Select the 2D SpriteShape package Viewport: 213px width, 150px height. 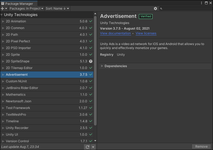click(47, 61)
